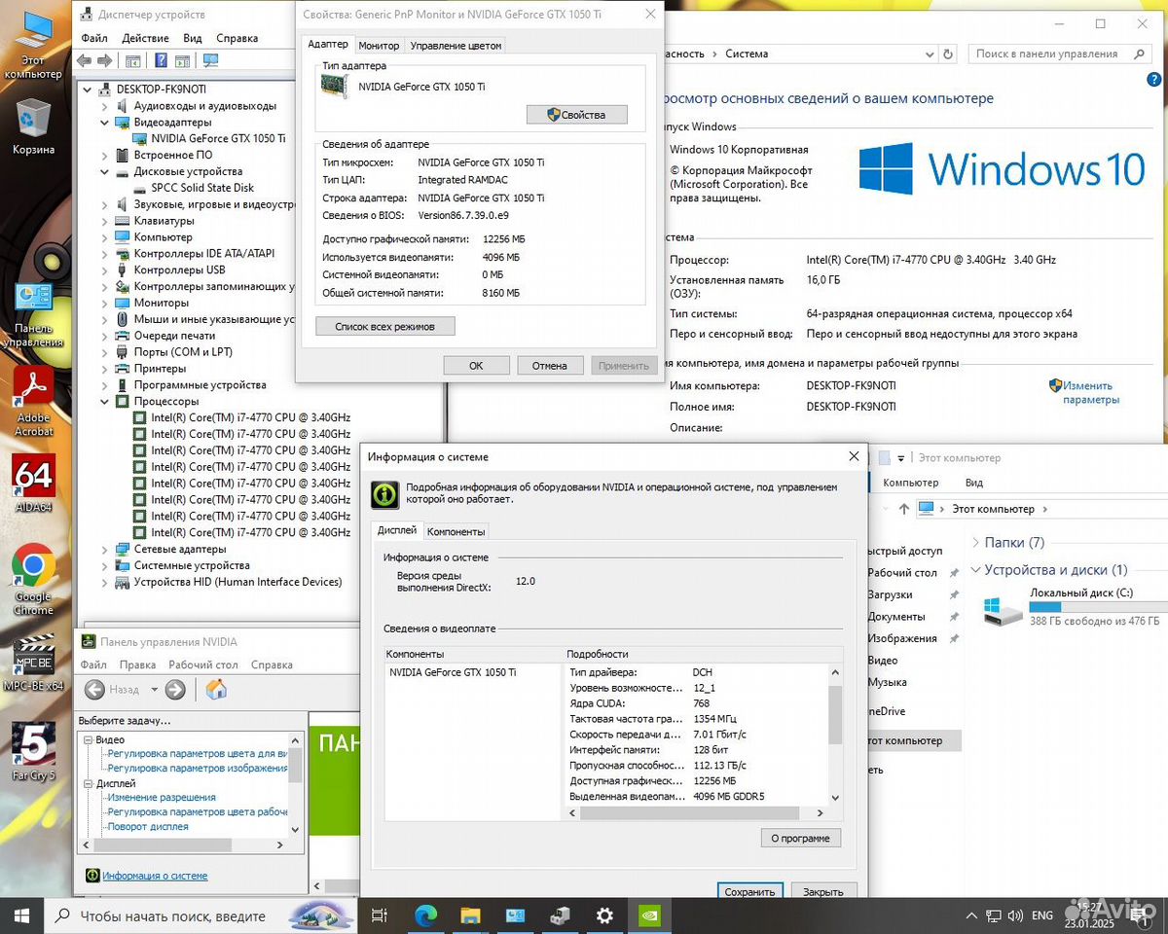Open Поворот дисплея in the NVIDIA tree

pyautogui.click(x=148, y=827)
